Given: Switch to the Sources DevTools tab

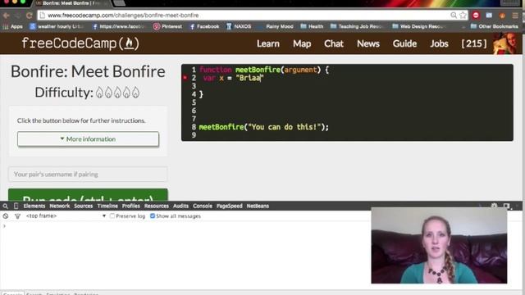Looking at the screenshot, I should pyautogui.click(x=84, y=206).
